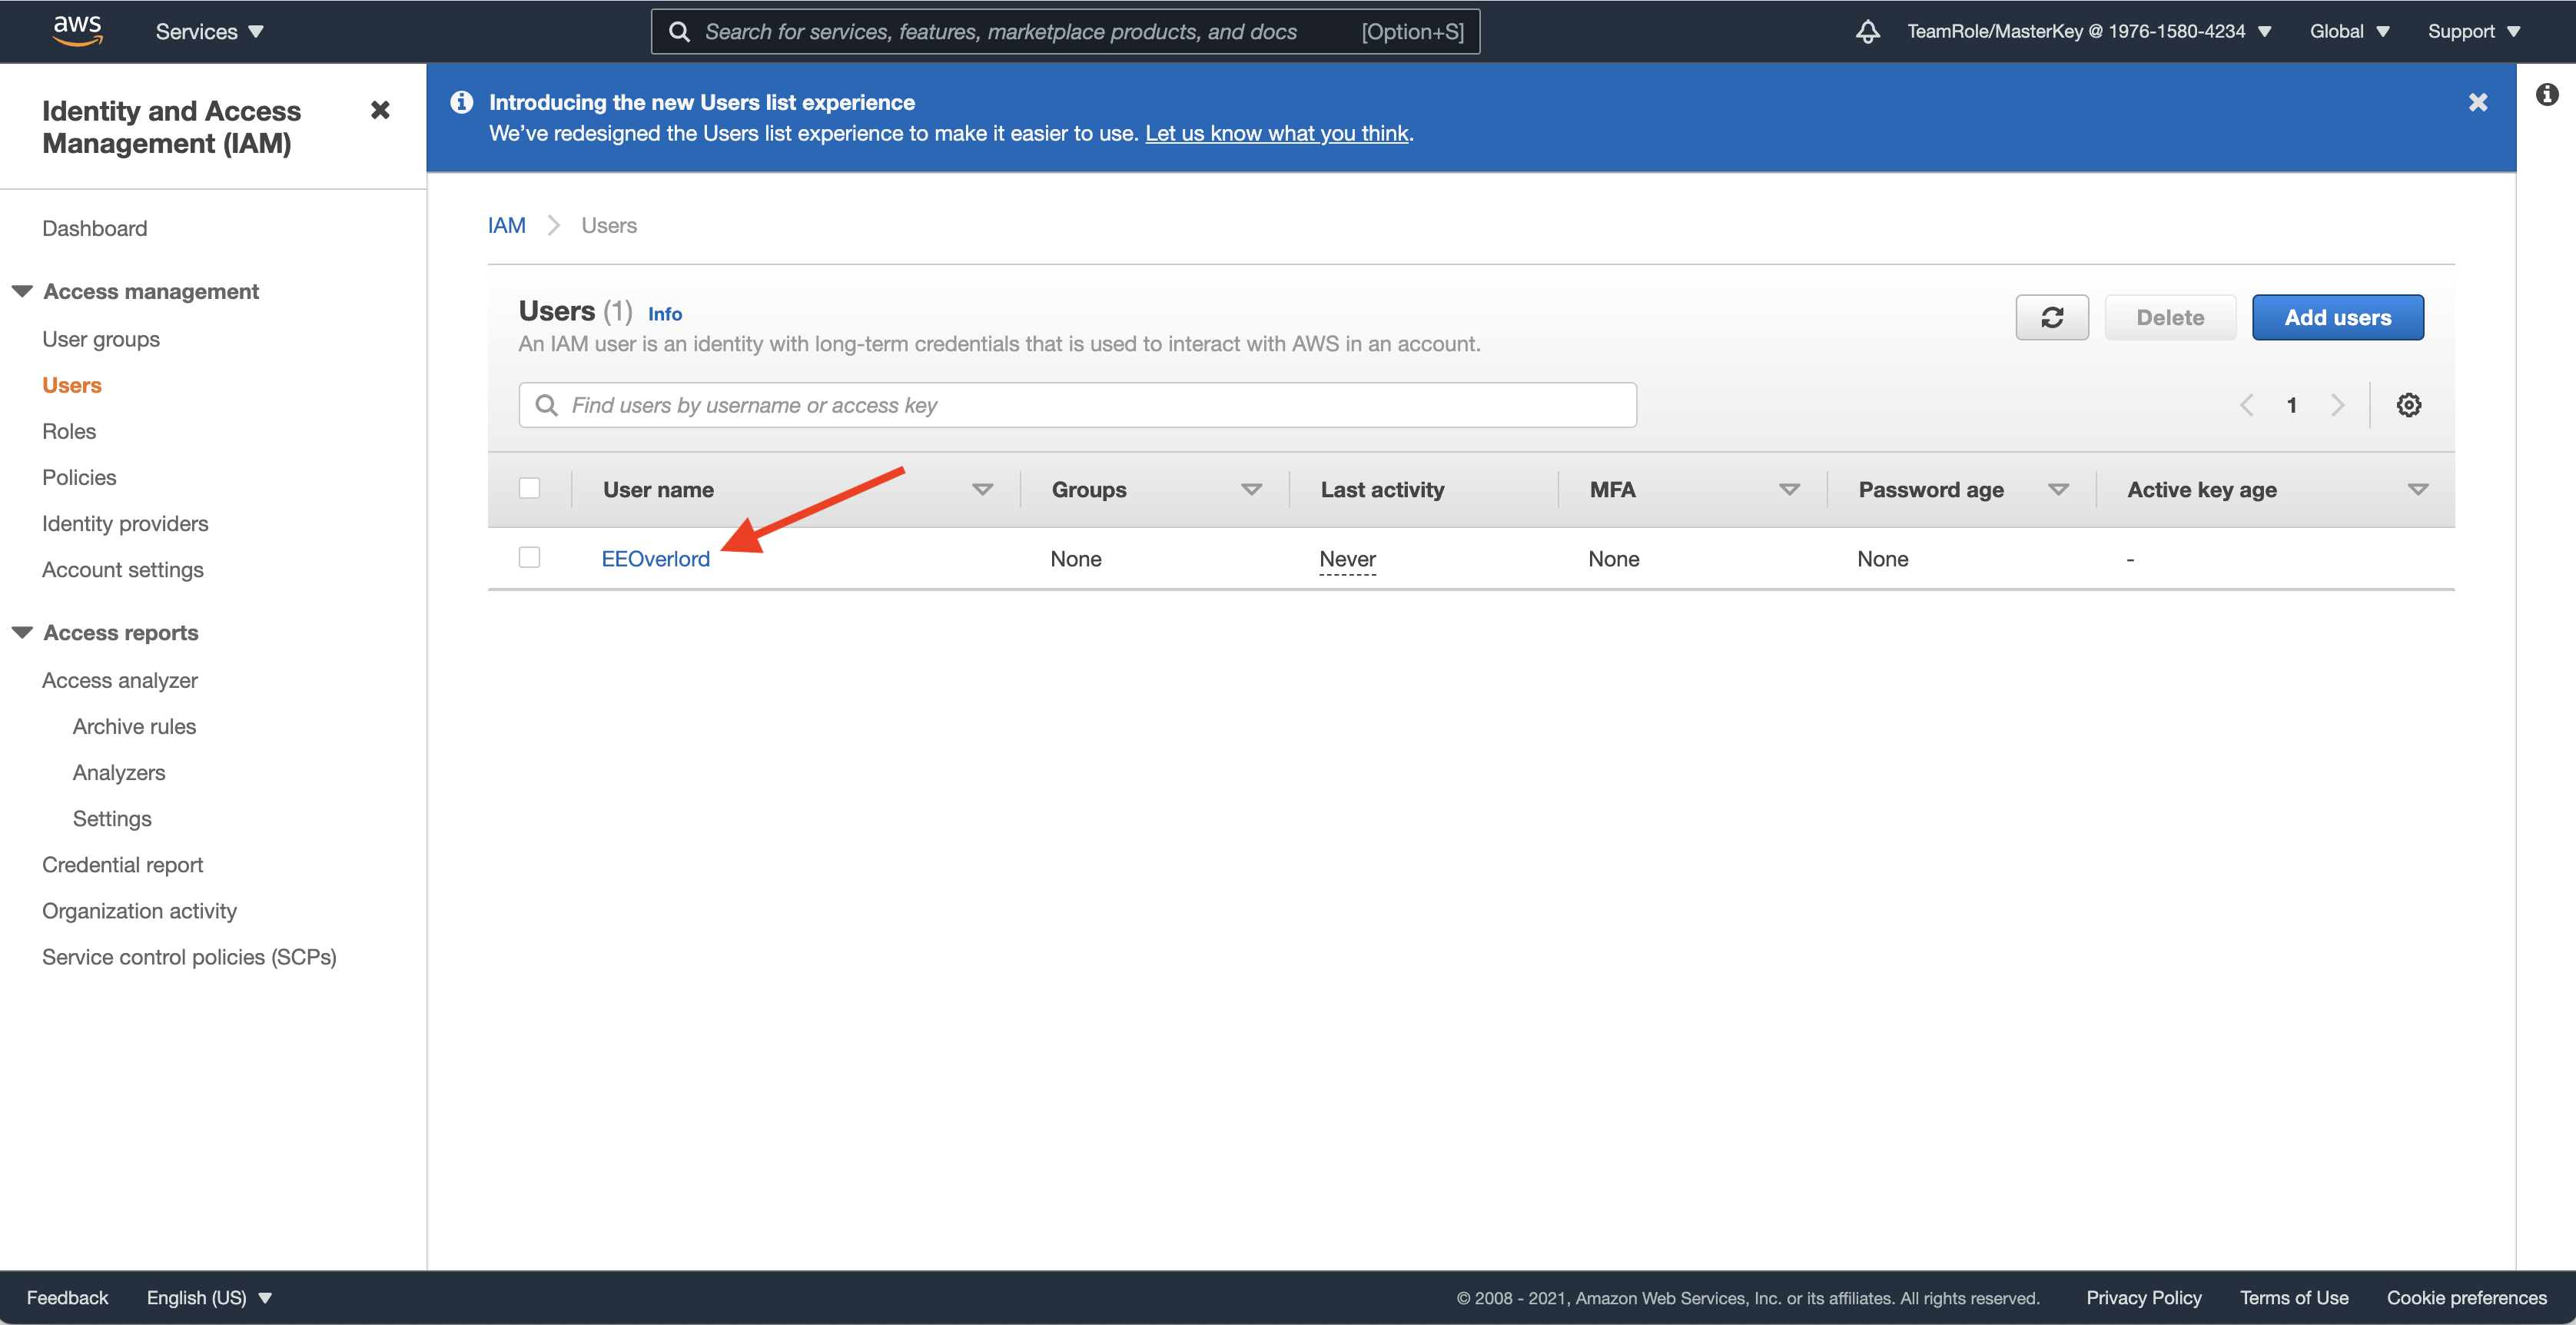The image size is (2576, 1325).
Task: Click the Info link beside Users
Action: coord(665,314)
